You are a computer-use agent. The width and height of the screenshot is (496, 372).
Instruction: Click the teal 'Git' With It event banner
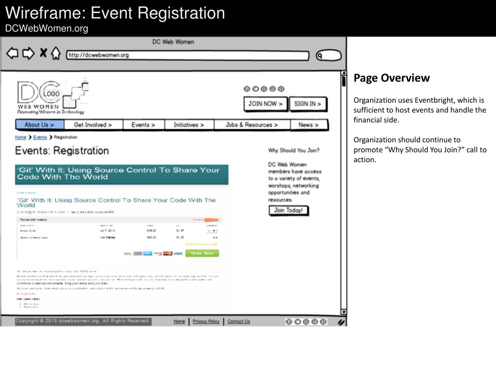122,174
